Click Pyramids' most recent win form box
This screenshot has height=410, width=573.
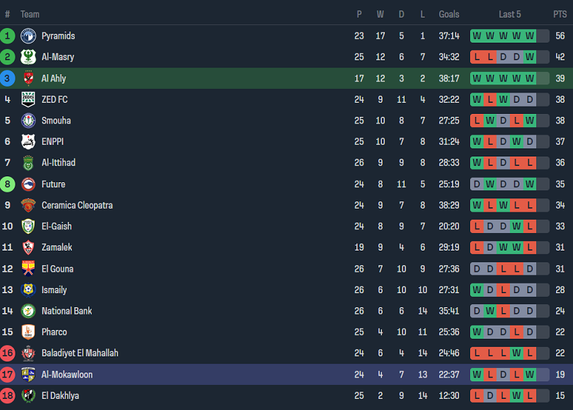click(x=529, y=36)
